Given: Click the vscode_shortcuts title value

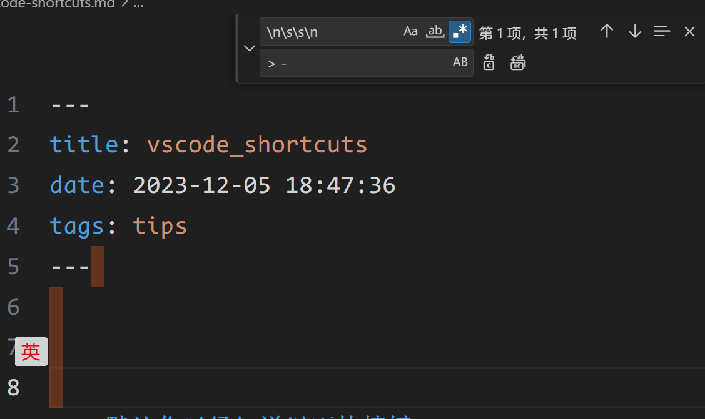Looking at the screenshot, I should (x=257, y=145).
